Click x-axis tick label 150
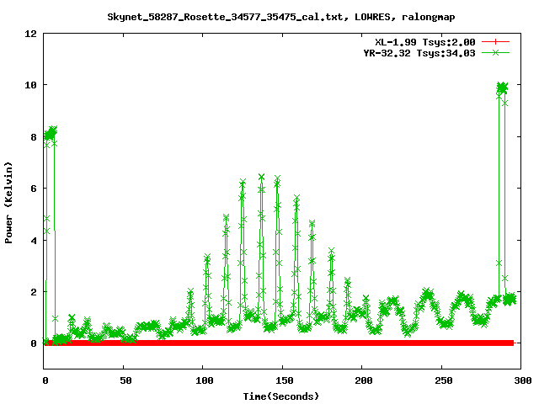The image size is (539, 404). point(285,380)
